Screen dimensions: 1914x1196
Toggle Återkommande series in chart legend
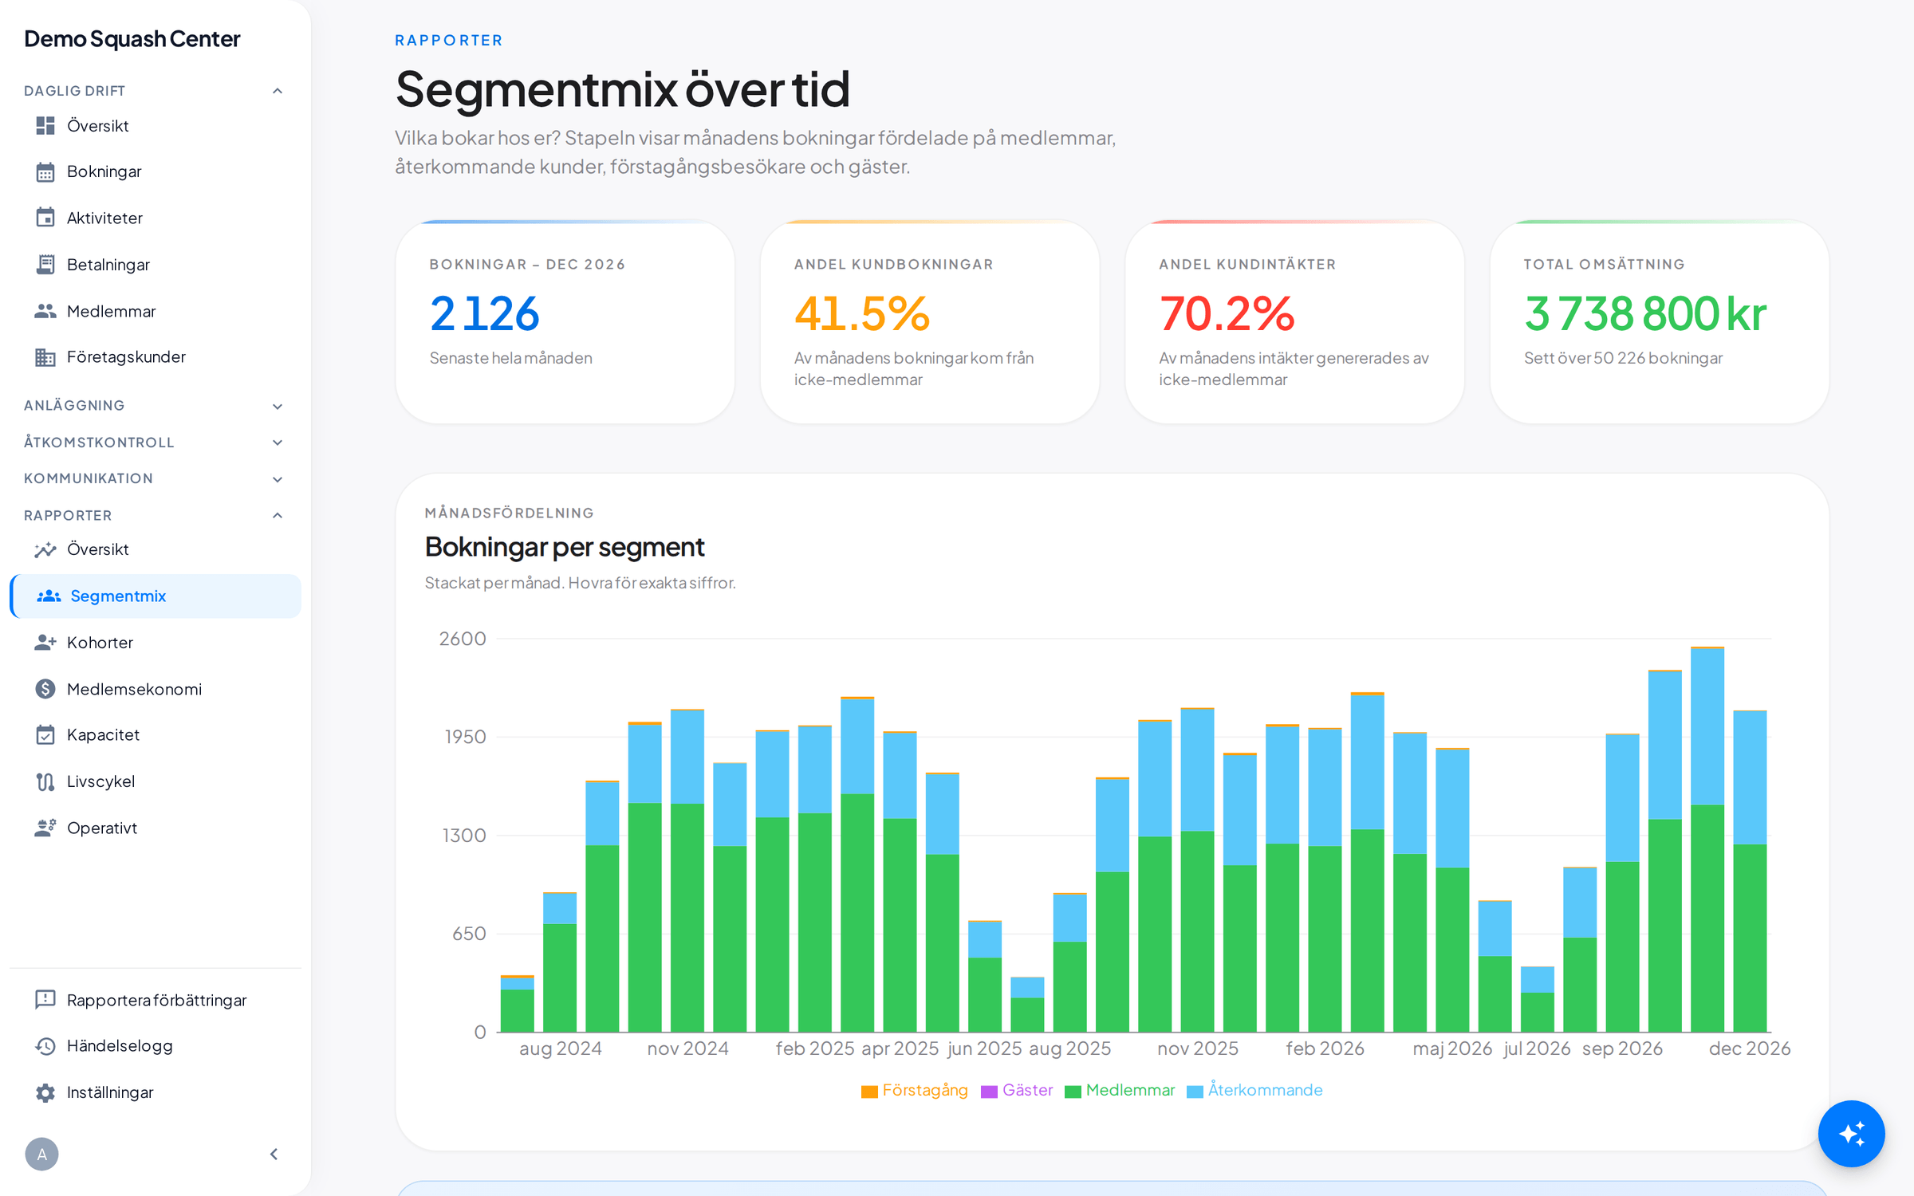coord(1255,1090)
